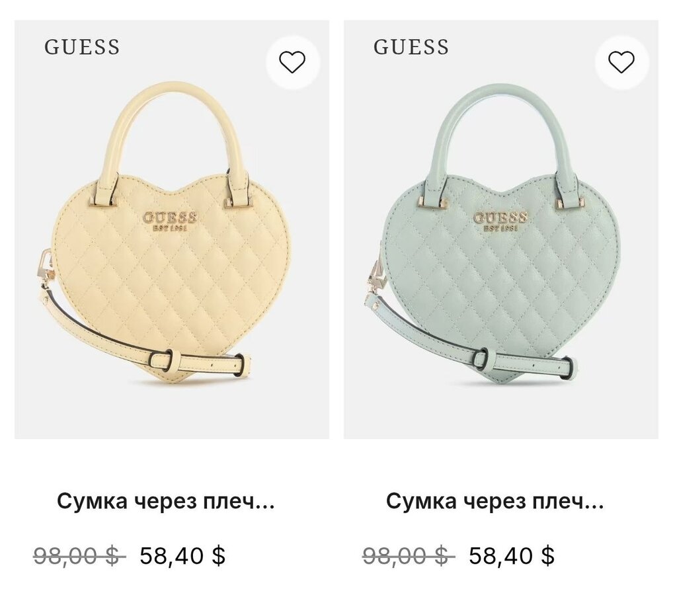Click crossed-out 98,00 $ price under mint bag
This screenshot has height=595, width=673.
click(408, 556)
